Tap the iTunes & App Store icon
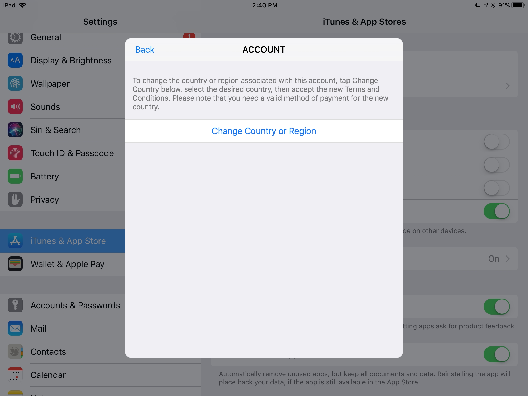The width and height of the screenshot is (528, 396). click(x=14, y=241)
